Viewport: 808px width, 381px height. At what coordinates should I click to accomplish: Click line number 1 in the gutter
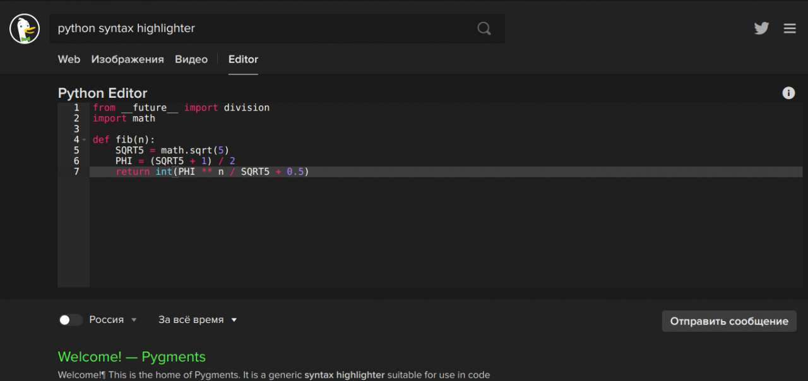click(x=76, y=108)
